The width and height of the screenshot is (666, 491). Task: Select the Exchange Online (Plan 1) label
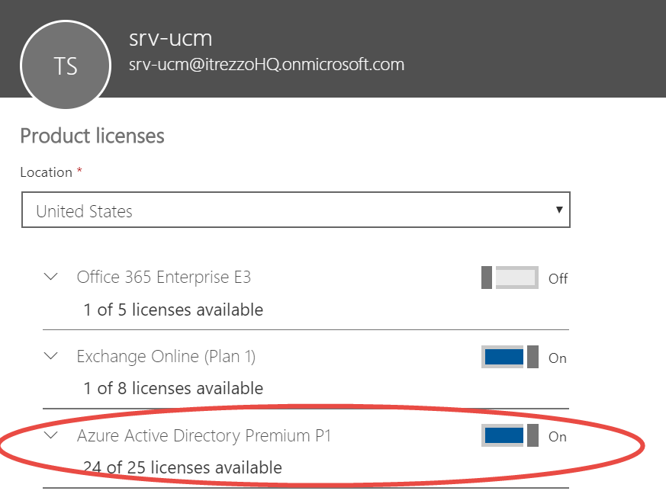pyautogui.click(x=166, y=356)
